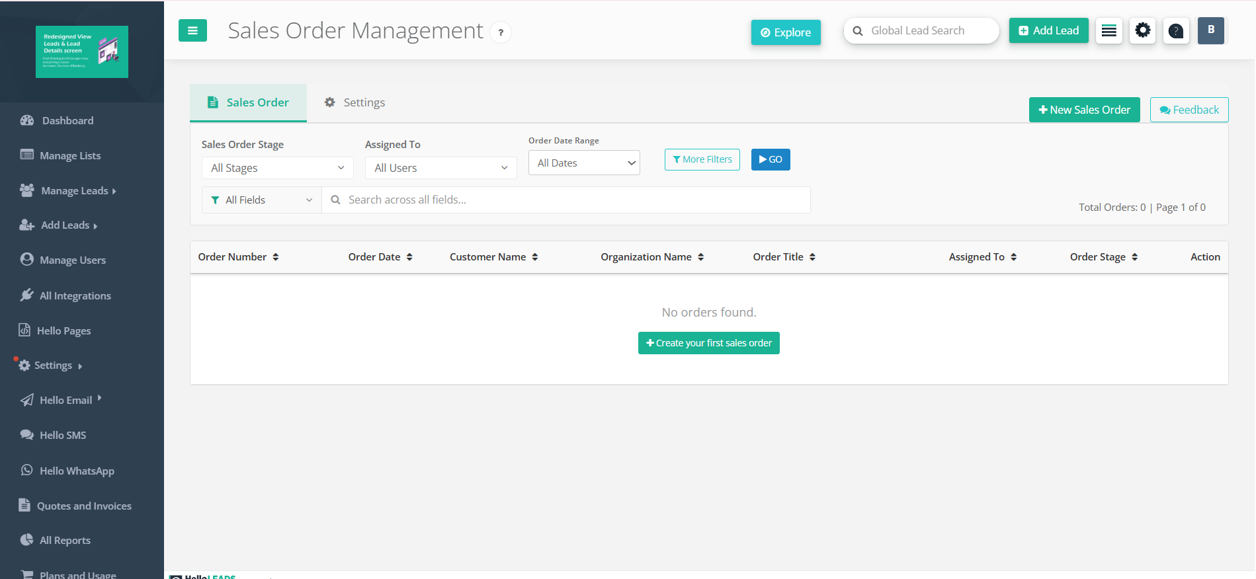Image resolution: width=1256 pixels, height=579 pixels.
Task: Click the Feedback button
Action: click(x=1189, y=110)
